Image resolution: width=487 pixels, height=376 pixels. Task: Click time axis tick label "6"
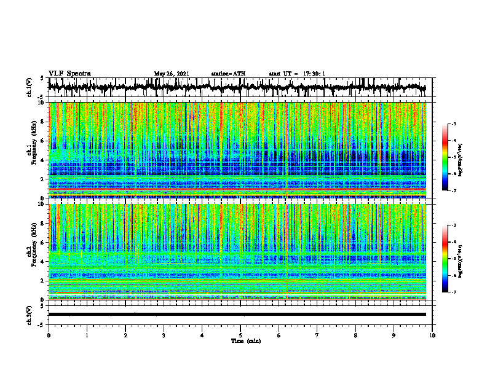tap(279, 335)
